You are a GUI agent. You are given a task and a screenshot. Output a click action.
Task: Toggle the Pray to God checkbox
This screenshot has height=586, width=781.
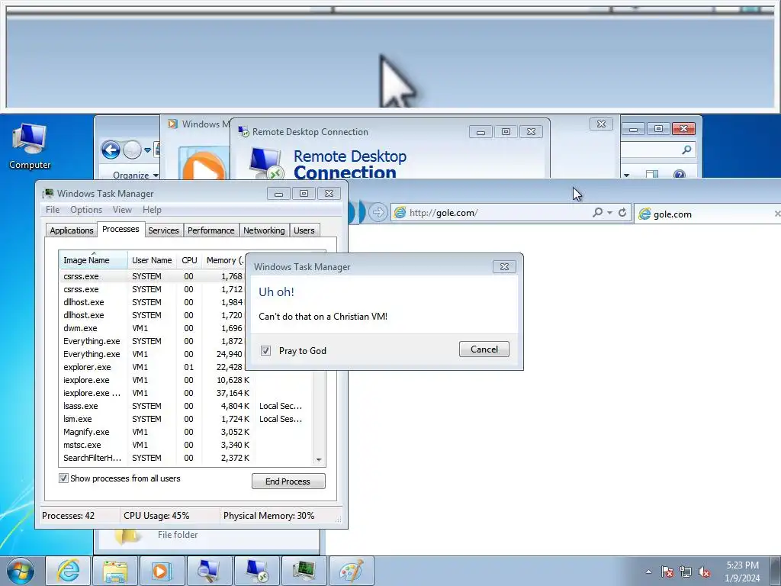266,351
